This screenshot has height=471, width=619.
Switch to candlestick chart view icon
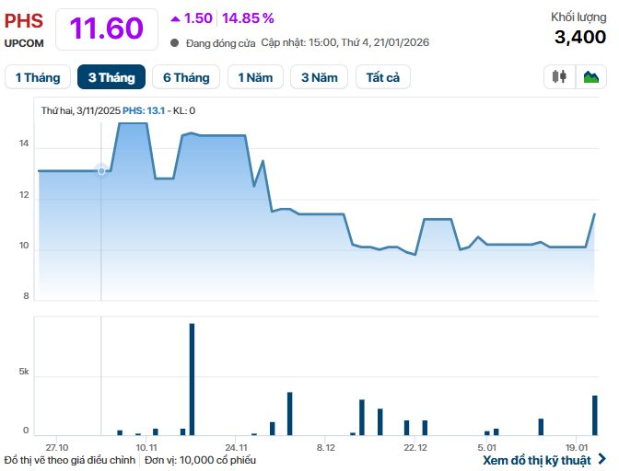(558, 77)
